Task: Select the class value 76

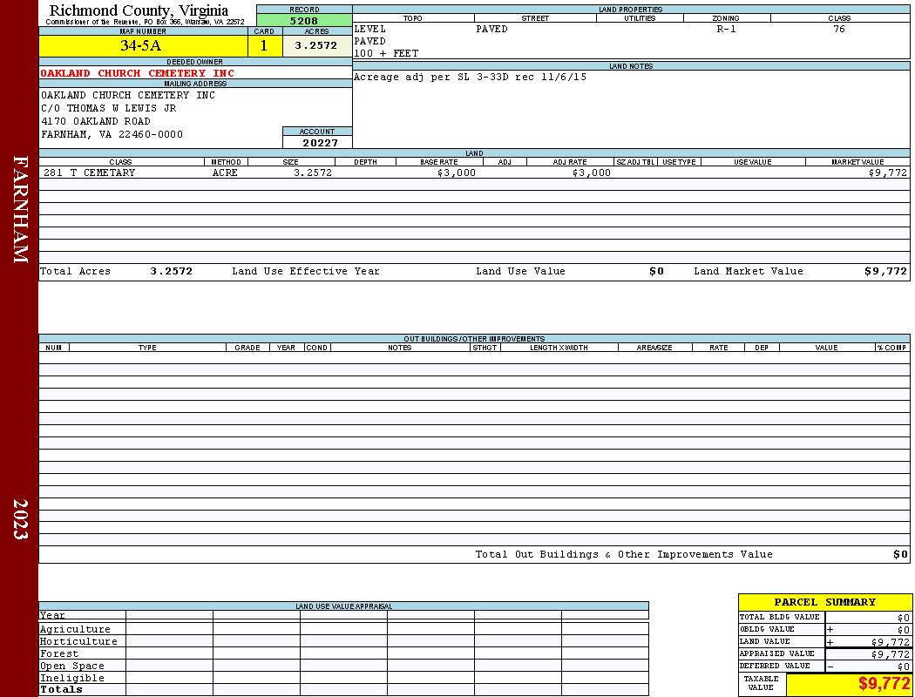Action: point(838,29)
